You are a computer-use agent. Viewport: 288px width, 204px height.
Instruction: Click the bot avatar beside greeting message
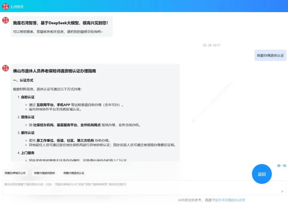pyautogui.click(x=6, y=20)
